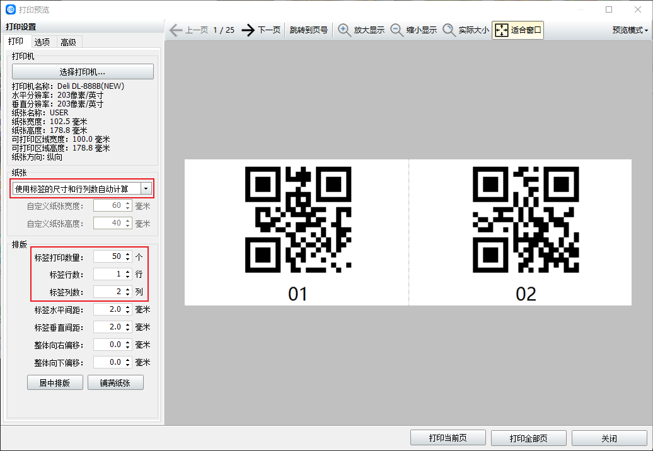Click the QR code labeled 01
The height and width of the screenshot is (451, 653).
point(298,220)
